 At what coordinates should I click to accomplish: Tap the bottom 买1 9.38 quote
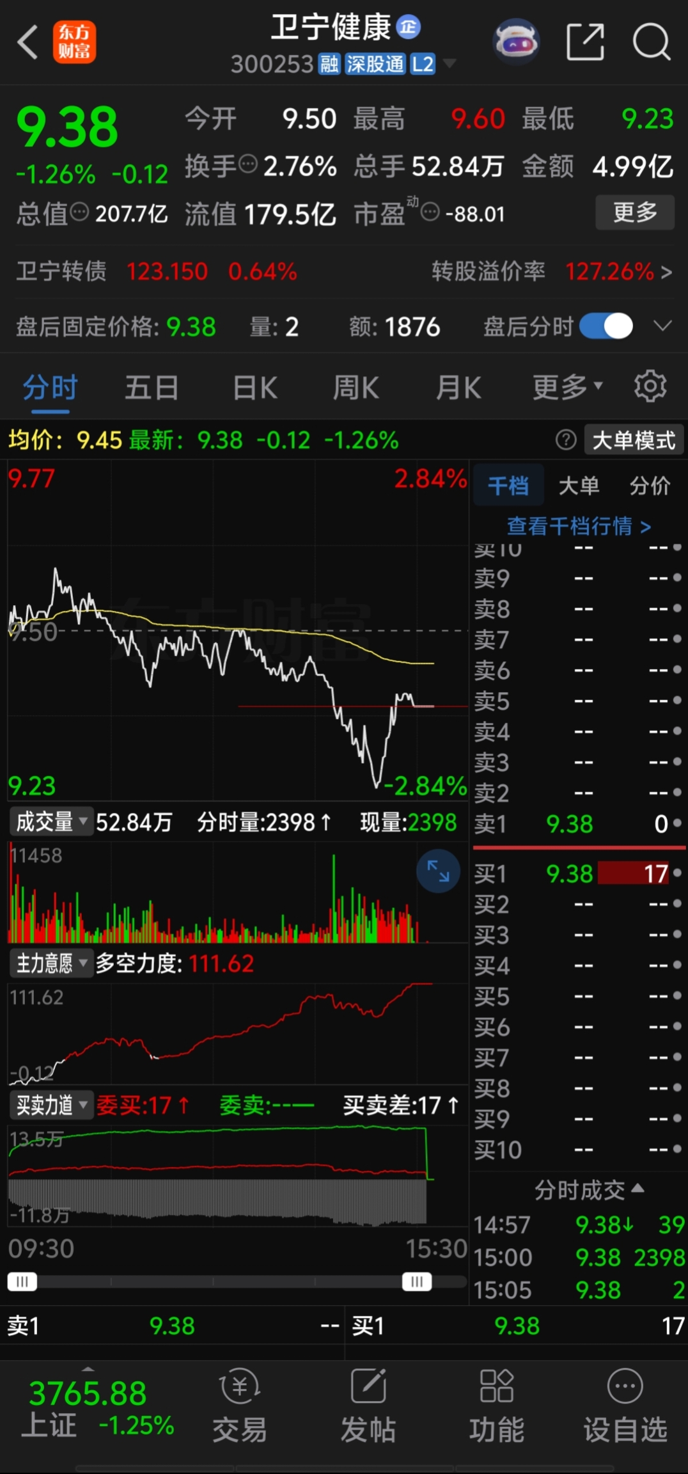click(517, 1326)
